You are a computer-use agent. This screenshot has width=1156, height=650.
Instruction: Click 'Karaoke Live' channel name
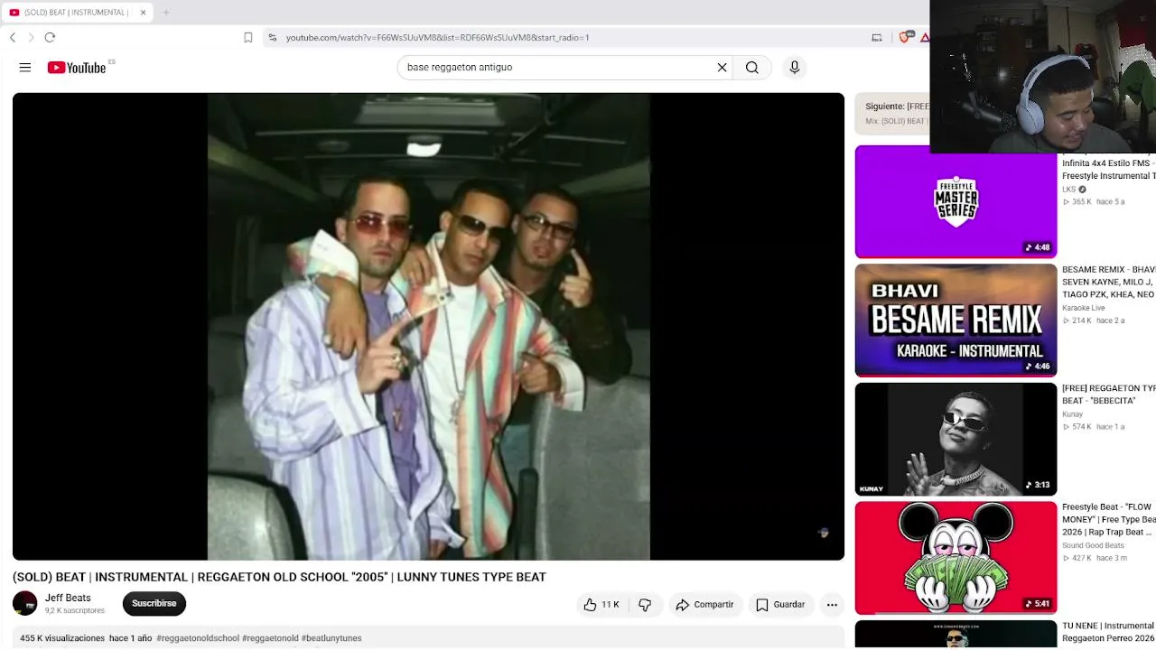pyautogui.click(x=1083, y=308)
